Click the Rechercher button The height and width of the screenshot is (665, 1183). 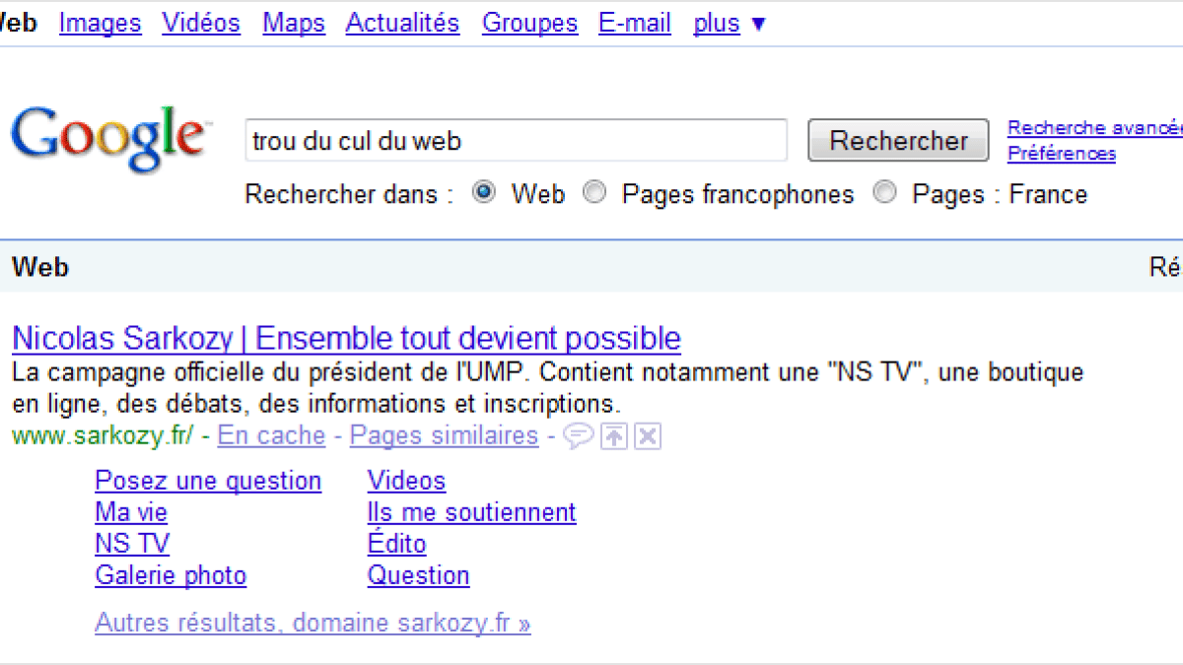coord(898,141)
